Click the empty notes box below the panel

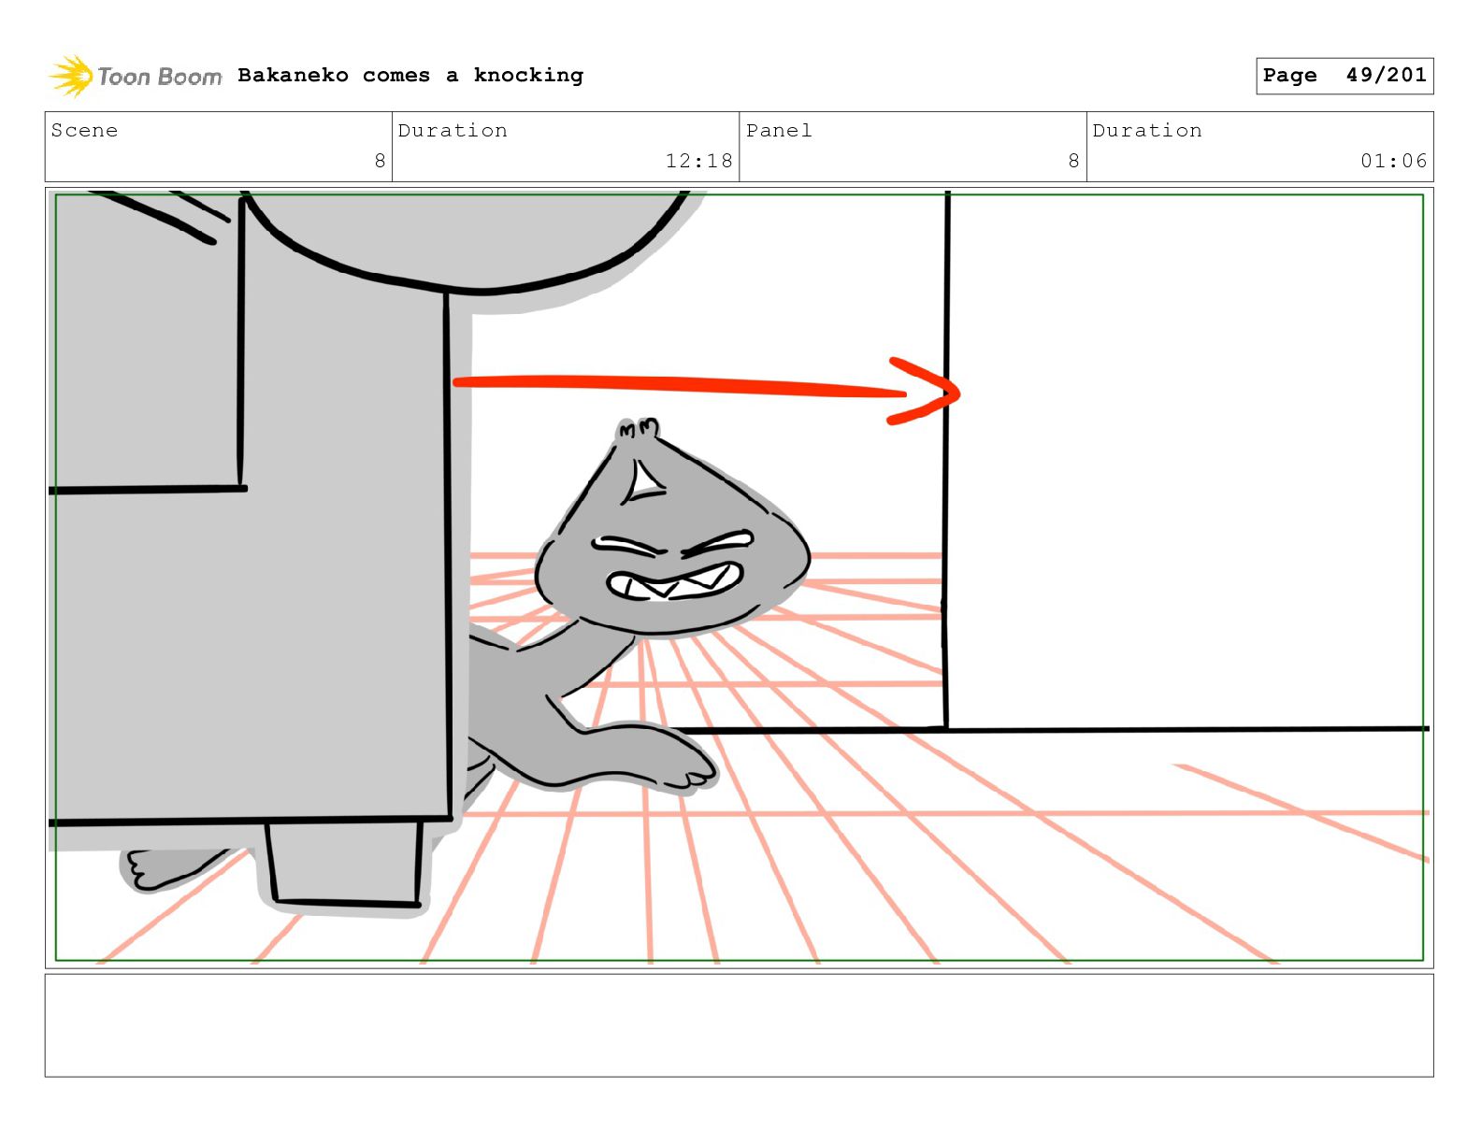click(739, 1025)
